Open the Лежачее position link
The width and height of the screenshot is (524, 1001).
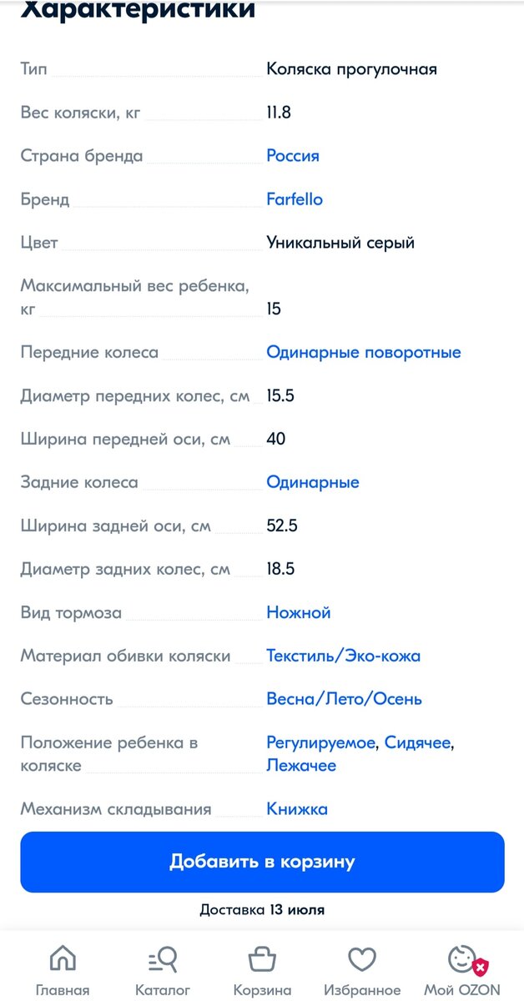(x=302, y=765)
